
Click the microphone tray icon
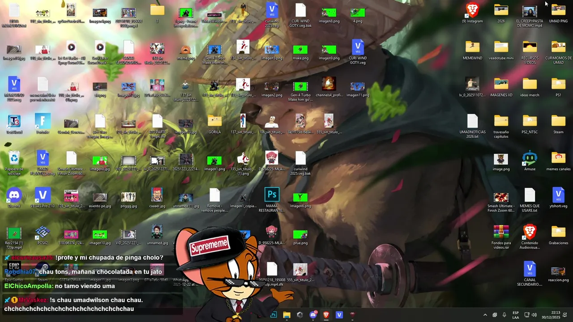(505, 315)
